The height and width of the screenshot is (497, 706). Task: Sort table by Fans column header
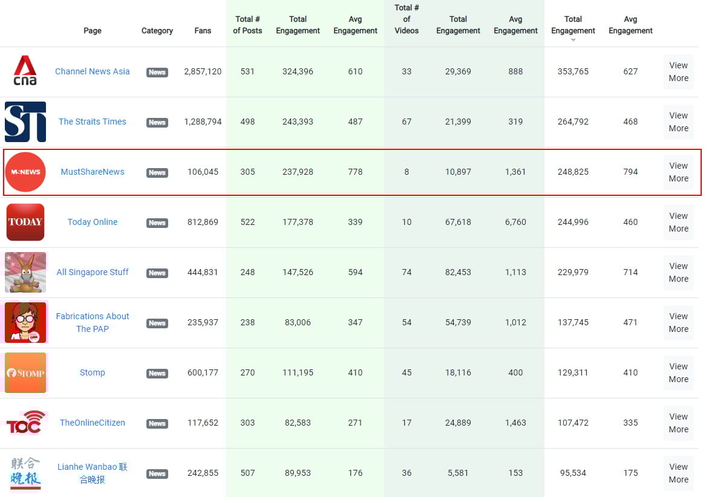pos(203,31)
